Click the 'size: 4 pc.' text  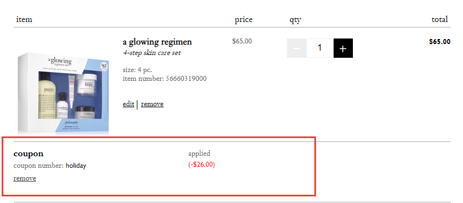(137, 70)
